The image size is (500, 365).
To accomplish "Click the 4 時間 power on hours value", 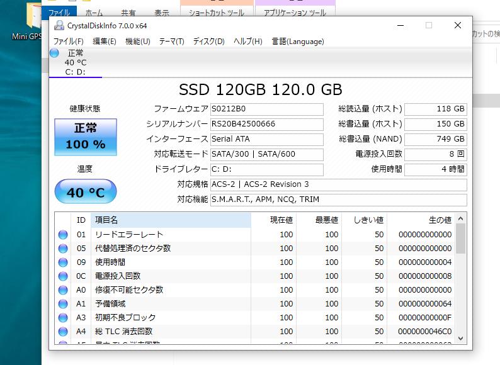I will tap(436, 169).
